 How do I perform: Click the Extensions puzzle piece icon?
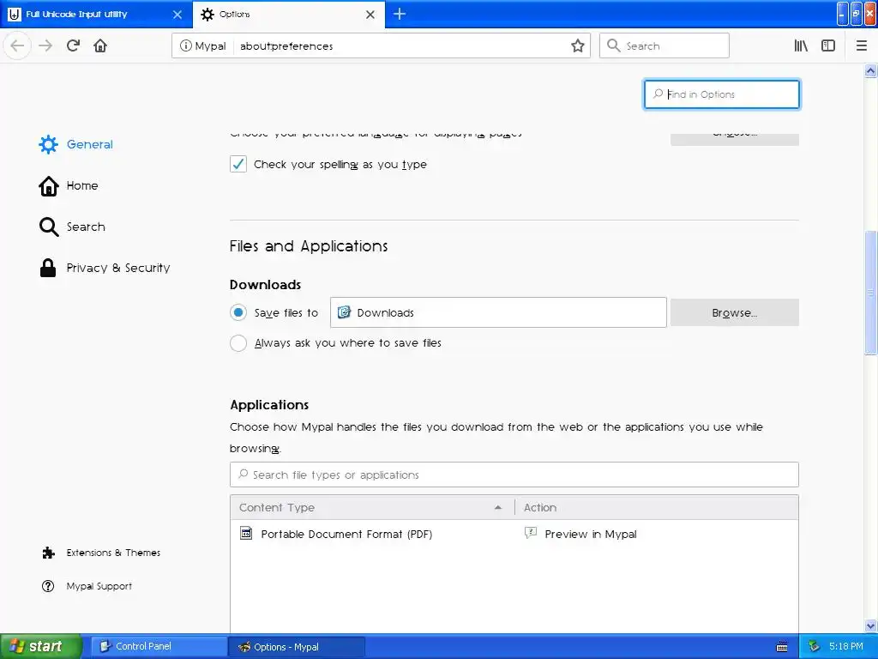(49, 553)
